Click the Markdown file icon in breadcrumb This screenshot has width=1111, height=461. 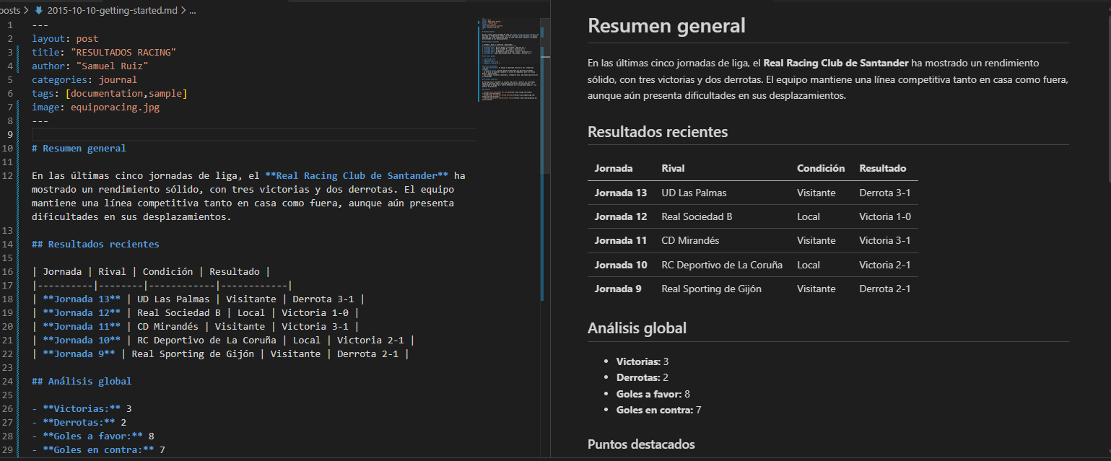pos(39,11)
